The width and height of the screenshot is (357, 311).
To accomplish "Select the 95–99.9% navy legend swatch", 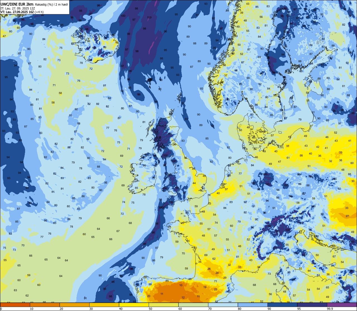I will tap(312, 305).
